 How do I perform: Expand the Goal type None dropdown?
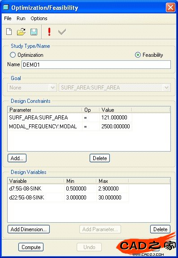(32, 88)
